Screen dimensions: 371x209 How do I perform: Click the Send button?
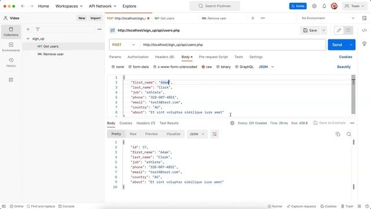pyautogui.click(x=337, y=45)
